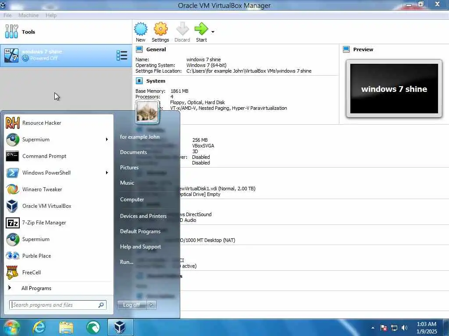Expand All Programs list
The height and width of the screenshot is (336, 449).
[59, 288]
